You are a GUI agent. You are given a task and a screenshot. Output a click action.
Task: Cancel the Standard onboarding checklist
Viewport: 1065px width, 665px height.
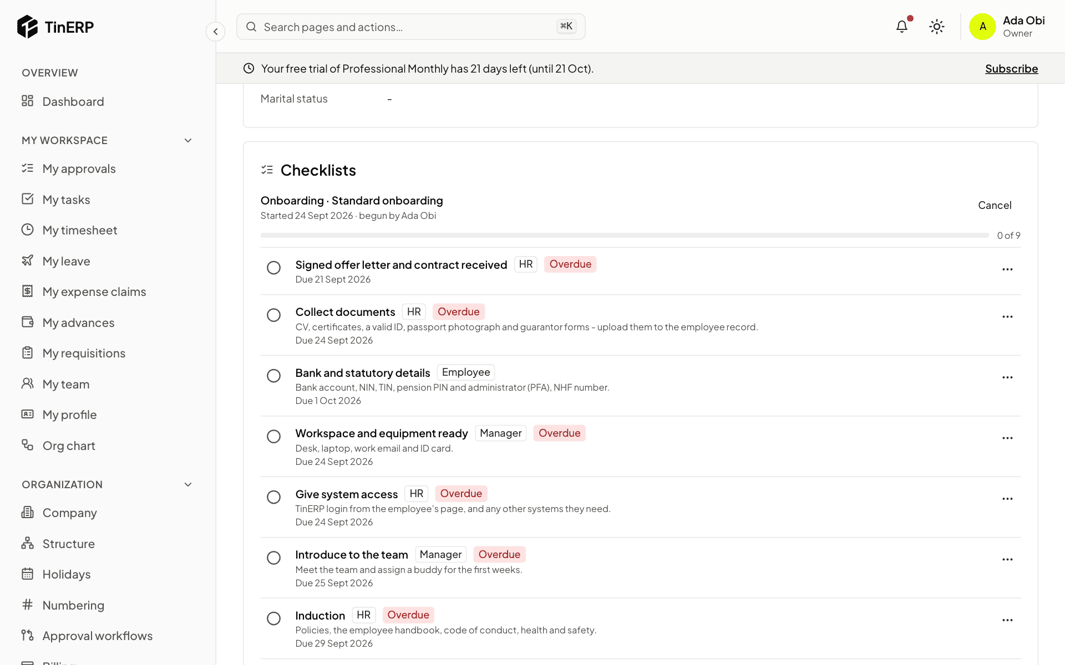point(995,206)
